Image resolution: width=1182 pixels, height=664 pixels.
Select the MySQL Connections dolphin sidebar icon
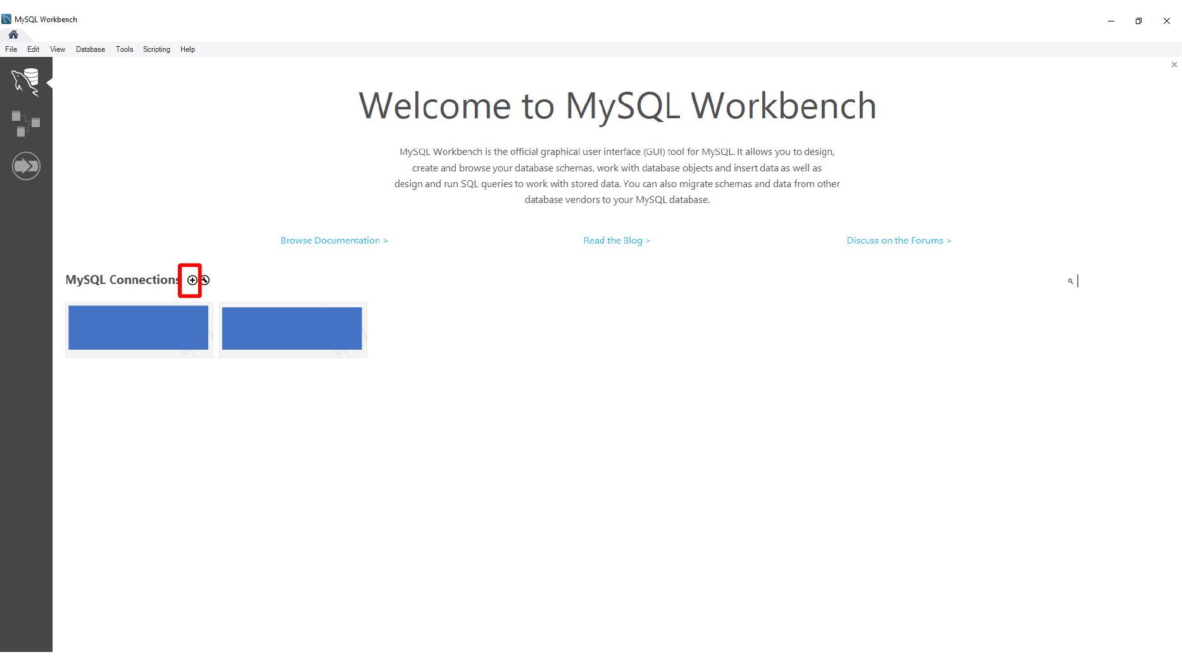[26, 82]
